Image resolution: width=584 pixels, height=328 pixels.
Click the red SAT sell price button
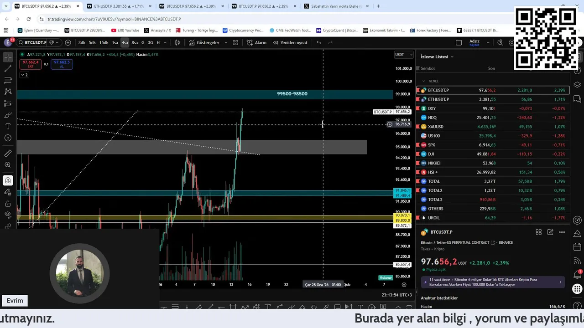coord(31,64)
